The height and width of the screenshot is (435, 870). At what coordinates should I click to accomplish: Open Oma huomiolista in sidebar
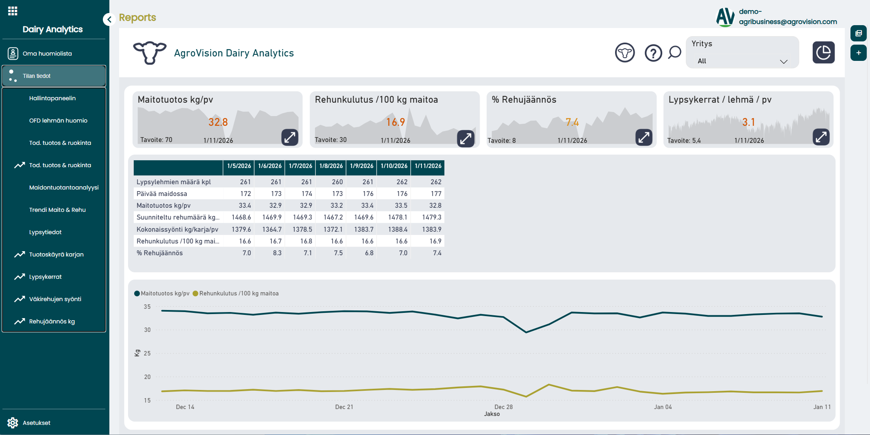coord(47,54)
